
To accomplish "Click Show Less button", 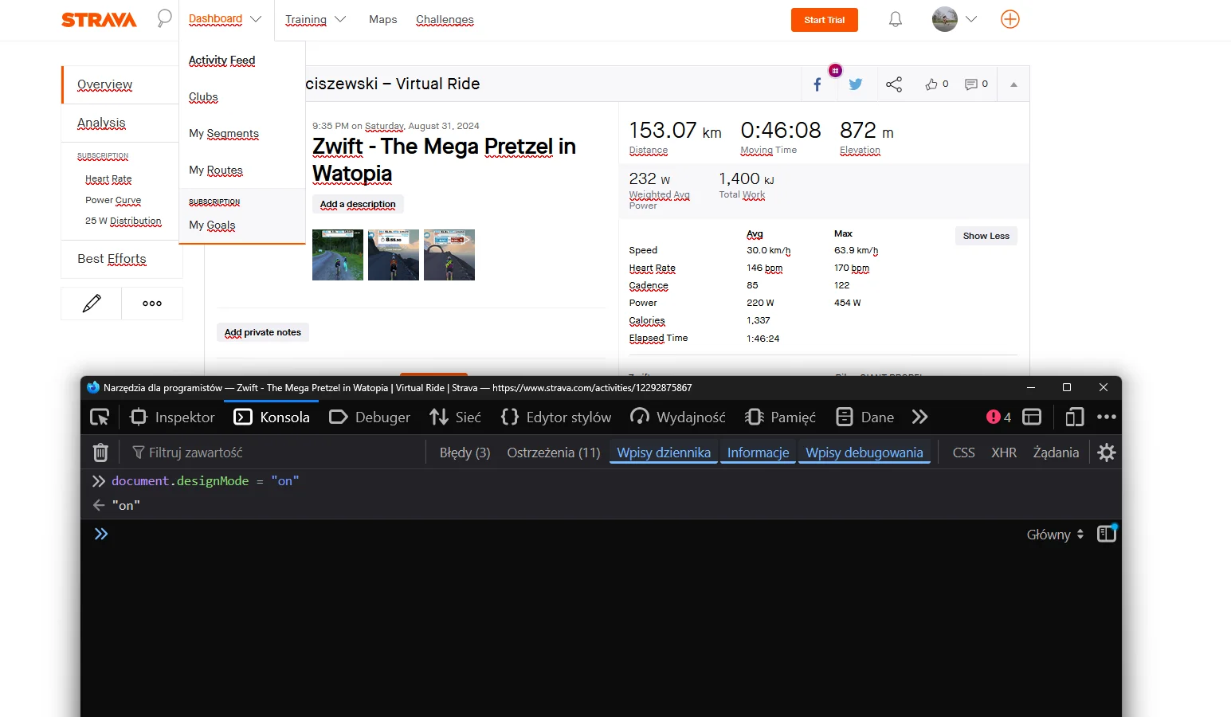I will [x=986, y=236].
